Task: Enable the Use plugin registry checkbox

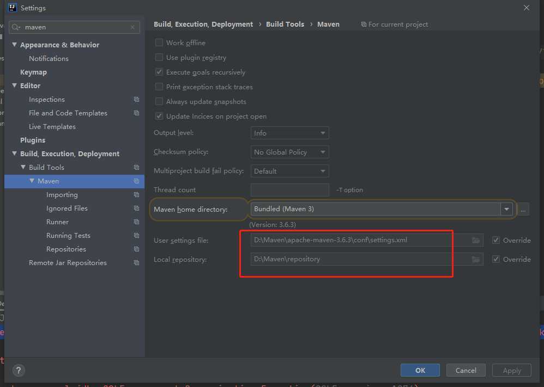Action: coord(159,58)
